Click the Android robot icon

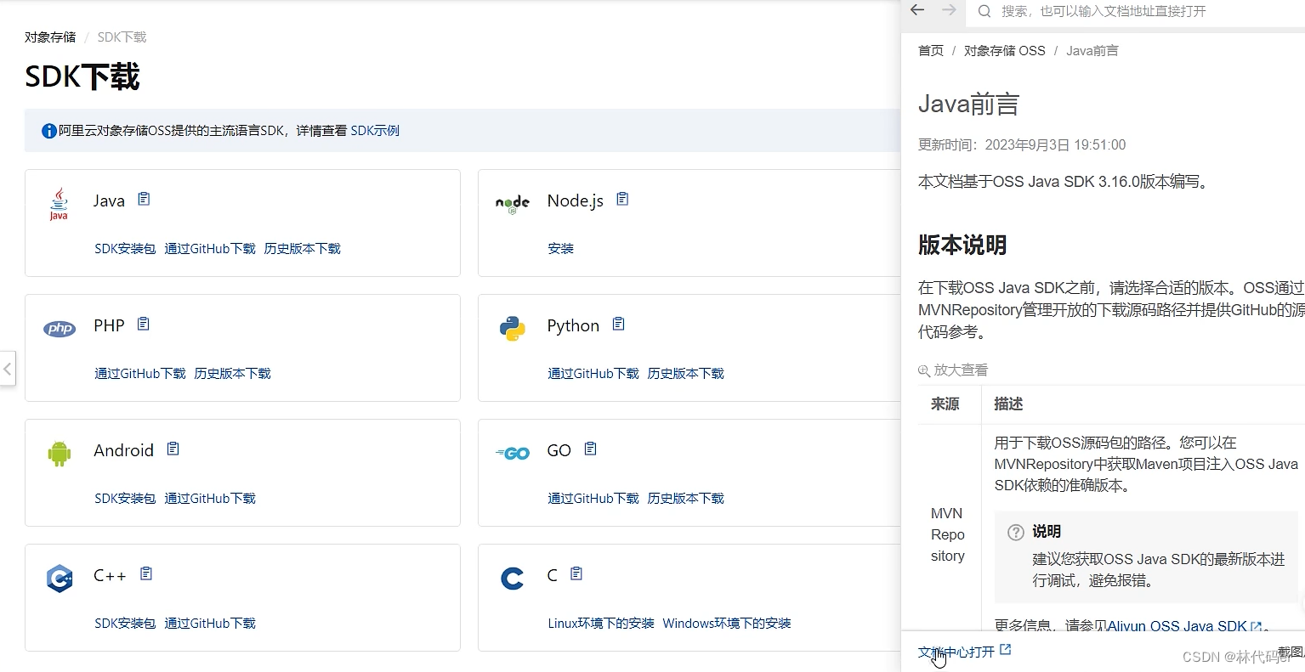coord(59,452)
